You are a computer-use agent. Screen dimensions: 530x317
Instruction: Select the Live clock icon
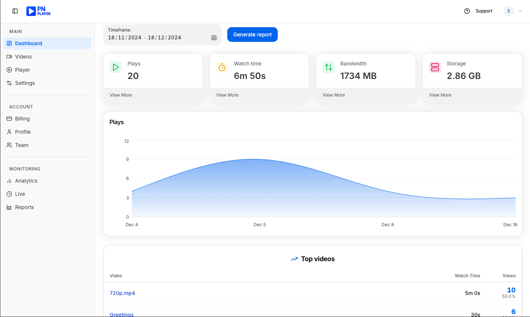[x=9, y=194]
